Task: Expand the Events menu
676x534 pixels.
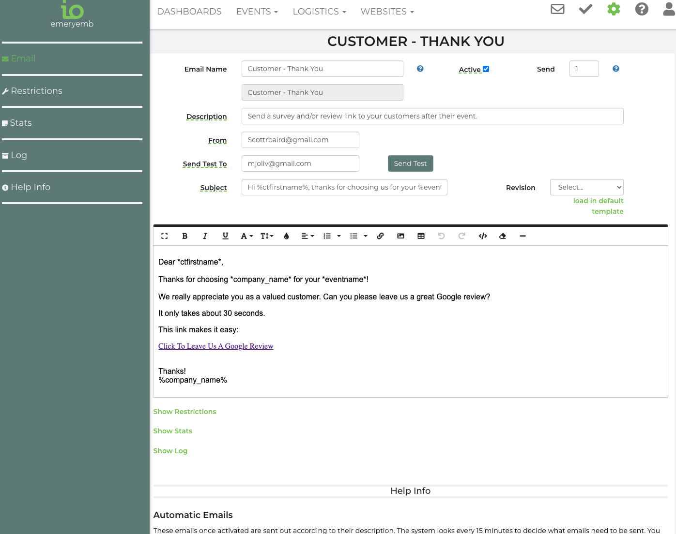Action: (x=257, y=12)
